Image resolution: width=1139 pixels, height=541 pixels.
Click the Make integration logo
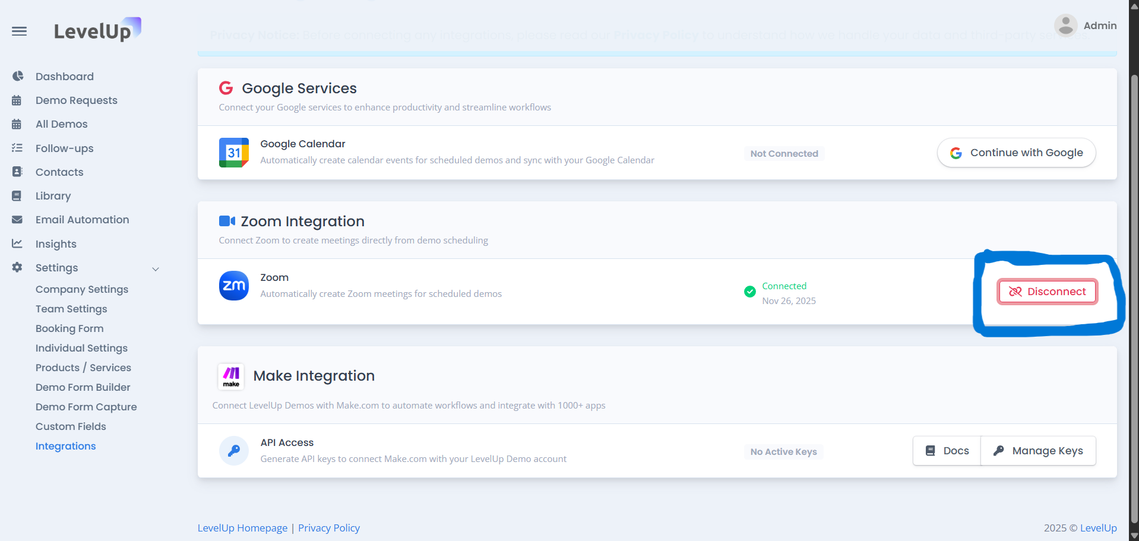point(231,377)
